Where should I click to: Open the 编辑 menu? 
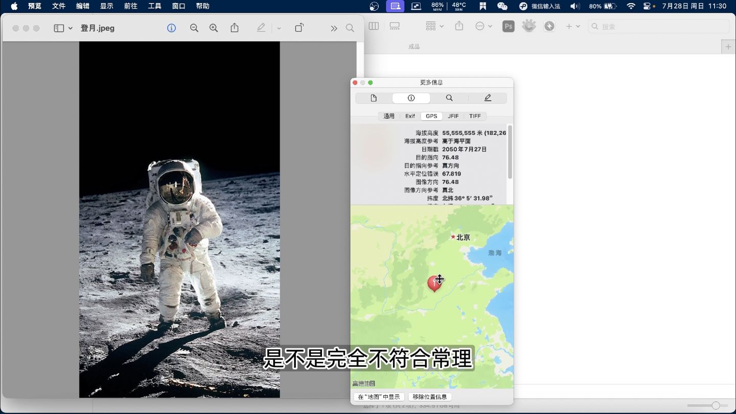click(x=83, y=6)
